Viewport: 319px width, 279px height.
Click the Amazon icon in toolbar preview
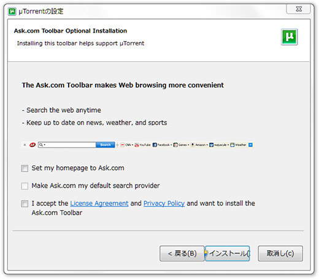pyautogui.click(x=193, y=145)
